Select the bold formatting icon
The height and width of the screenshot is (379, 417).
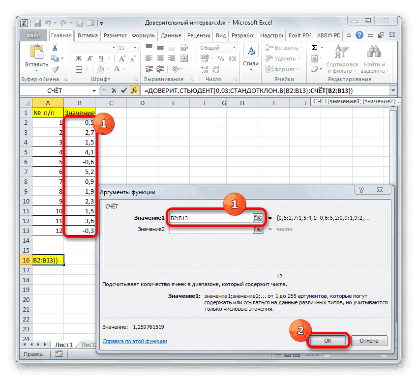(79, 58)
